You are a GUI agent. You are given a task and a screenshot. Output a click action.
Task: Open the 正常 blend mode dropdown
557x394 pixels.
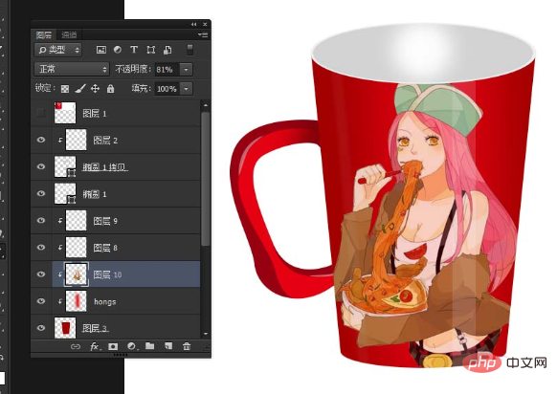72,69
